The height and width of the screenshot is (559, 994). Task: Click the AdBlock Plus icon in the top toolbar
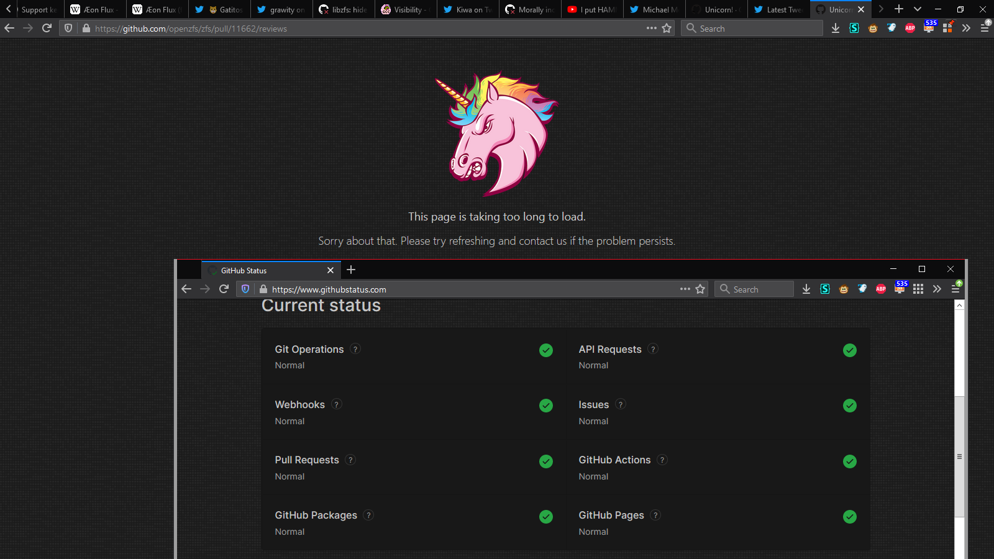tap(910, 28)
